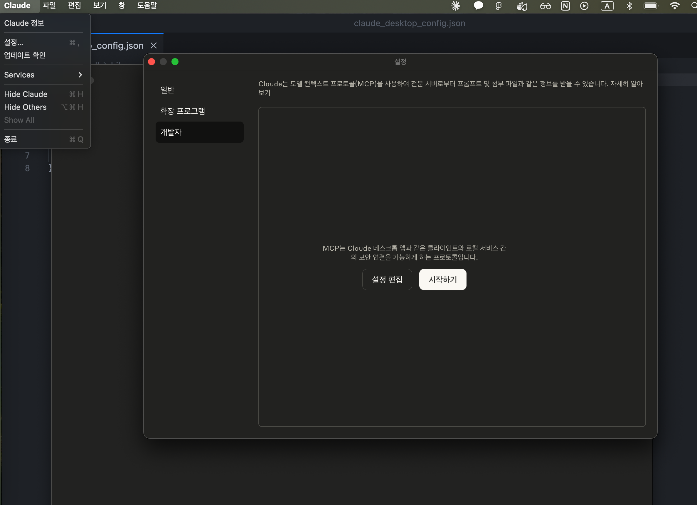Switch the input source A indicator

point(607,6)
